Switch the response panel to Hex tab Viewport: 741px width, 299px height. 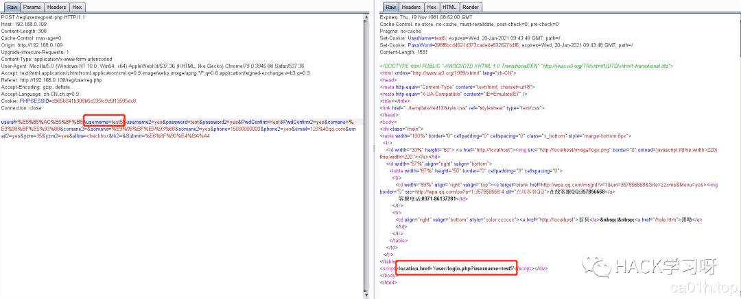point(432,7)
